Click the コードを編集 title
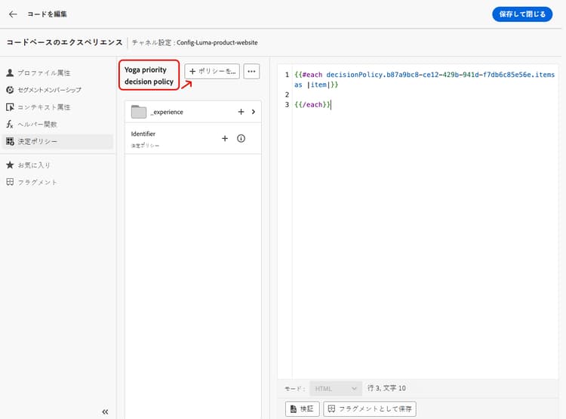The height and width of the screenshot is (419, 566). (47, 14)
